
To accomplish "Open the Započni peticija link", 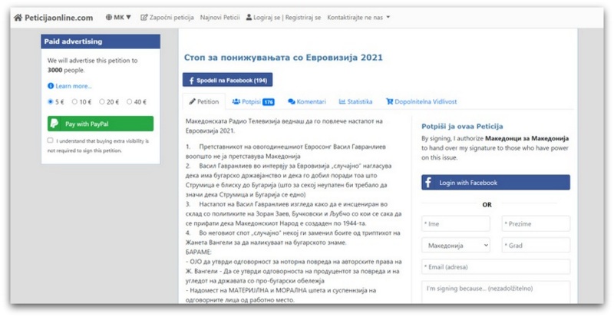I will [167, 17].
